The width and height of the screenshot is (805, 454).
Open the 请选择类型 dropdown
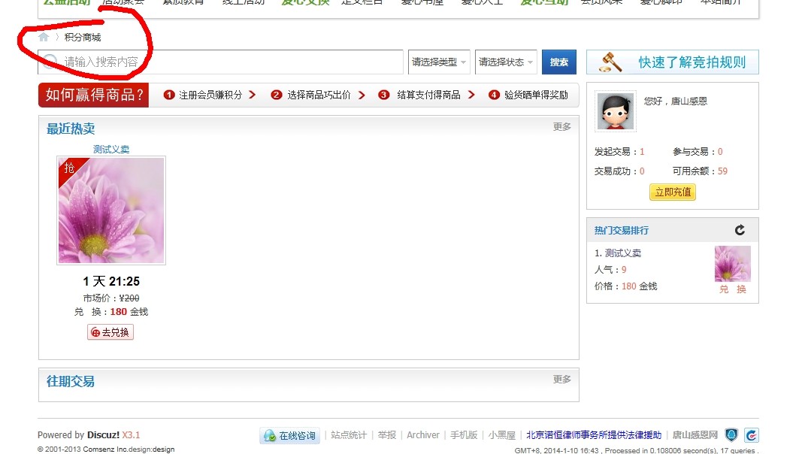pos(438,62)
